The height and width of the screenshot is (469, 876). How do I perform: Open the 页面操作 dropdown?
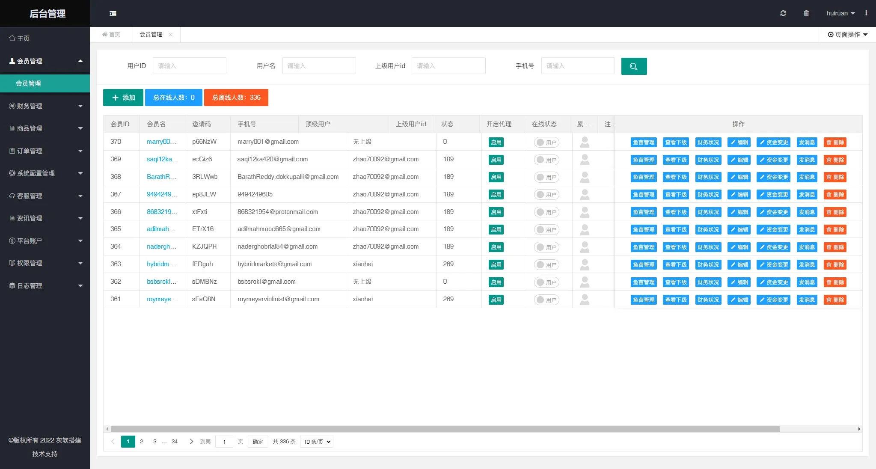(847, 35)
